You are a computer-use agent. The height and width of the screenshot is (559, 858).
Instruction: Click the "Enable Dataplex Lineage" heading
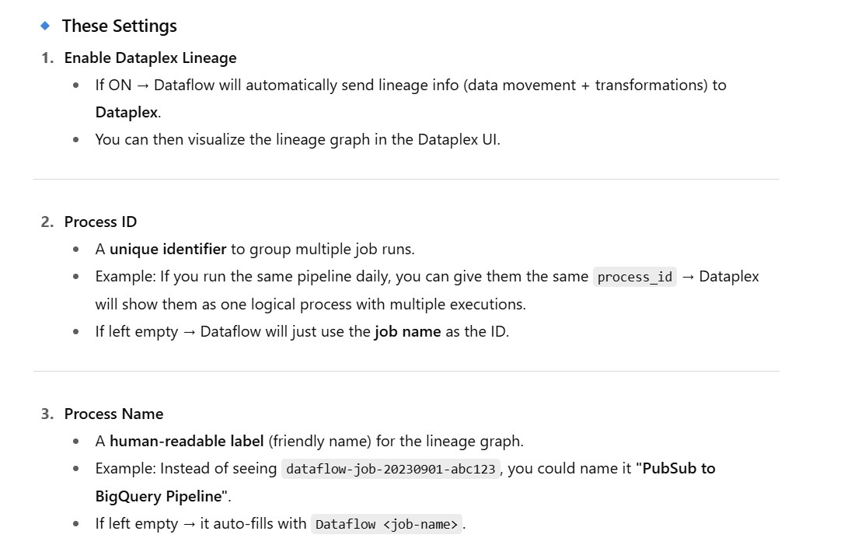pyautogui.click(x=150, y=58)
